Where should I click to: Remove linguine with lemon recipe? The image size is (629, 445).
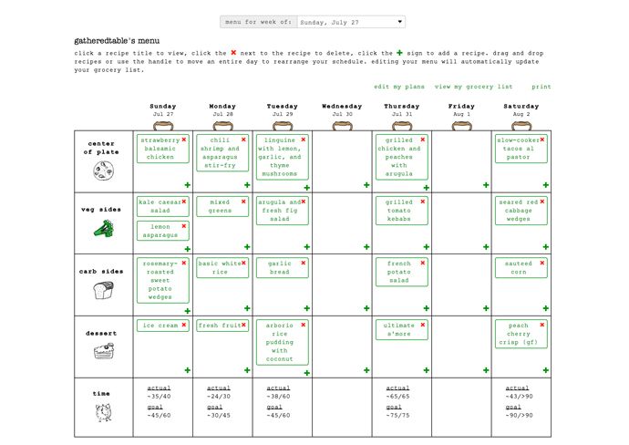point(304,140)
